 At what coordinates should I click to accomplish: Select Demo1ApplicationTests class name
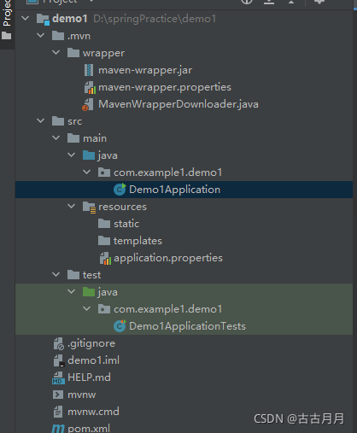tap(187, 326)
